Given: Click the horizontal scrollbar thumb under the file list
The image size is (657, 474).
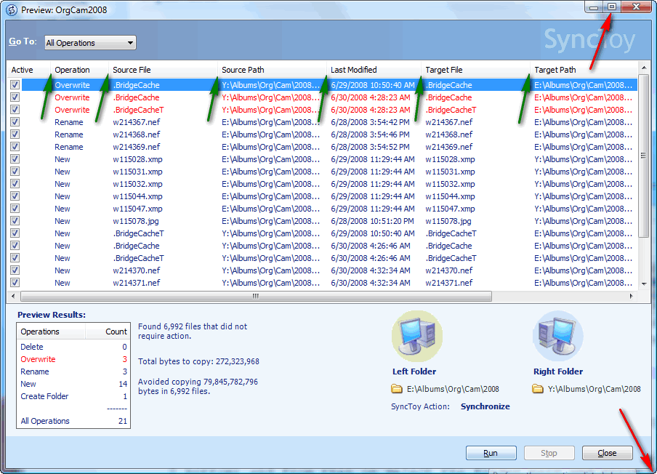Looking at the screenshot, I should pyautogui.click(x=256, y=297).
